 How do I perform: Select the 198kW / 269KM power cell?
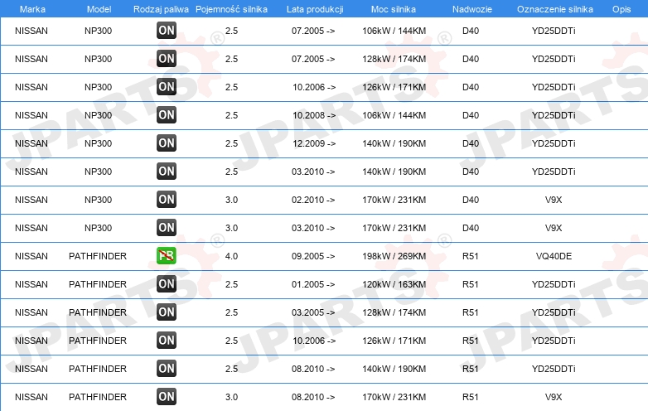point(394,256)
